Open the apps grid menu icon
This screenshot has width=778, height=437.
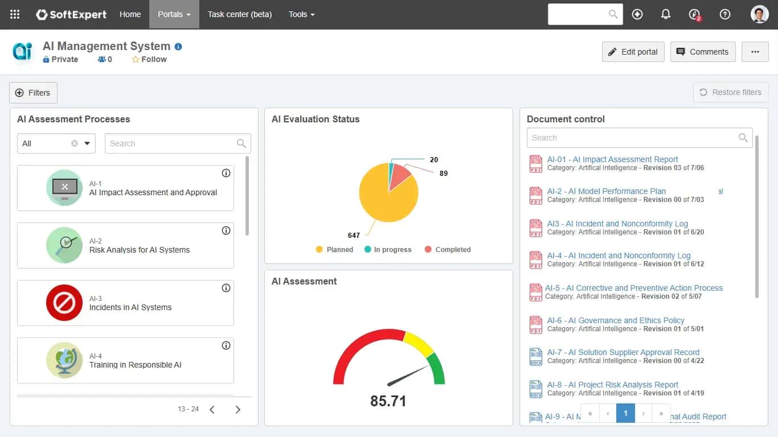[15, 14]
